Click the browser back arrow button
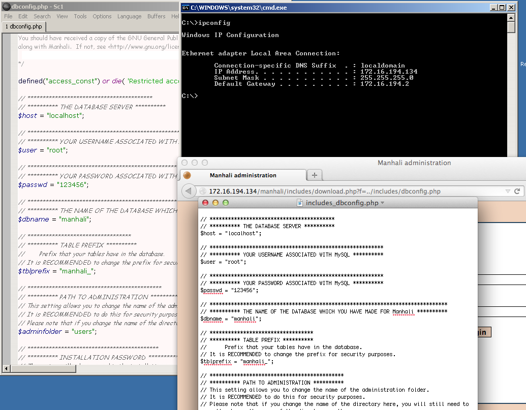The width and height of the screenshot is (526, 410). pos(189,191)
